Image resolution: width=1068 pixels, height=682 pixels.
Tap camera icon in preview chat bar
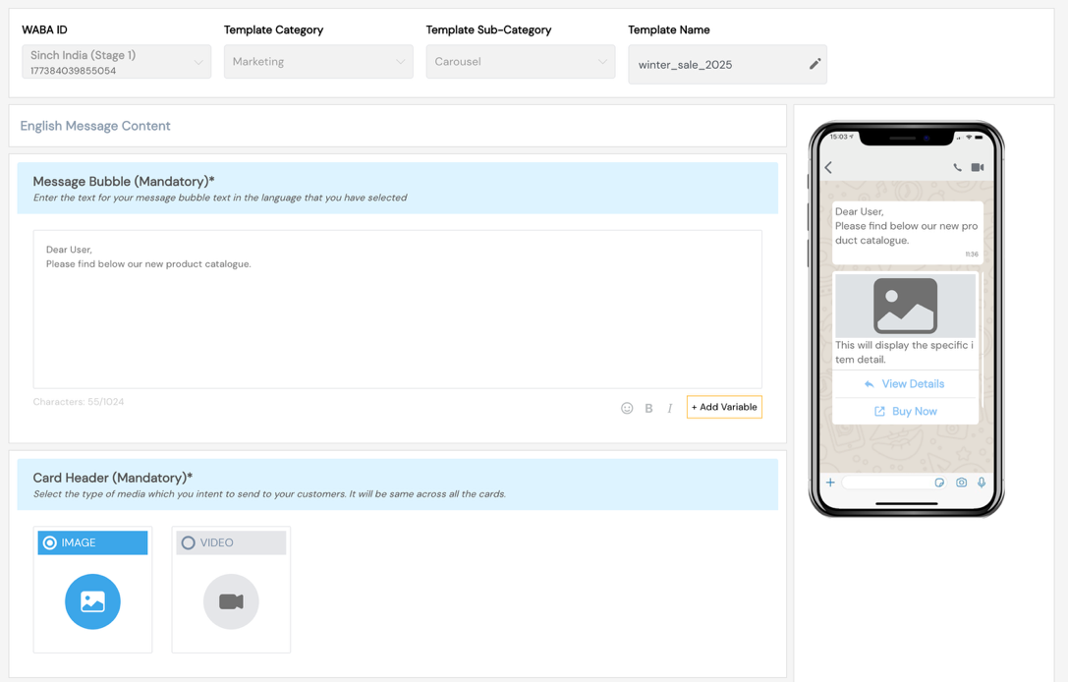point(961,483)
